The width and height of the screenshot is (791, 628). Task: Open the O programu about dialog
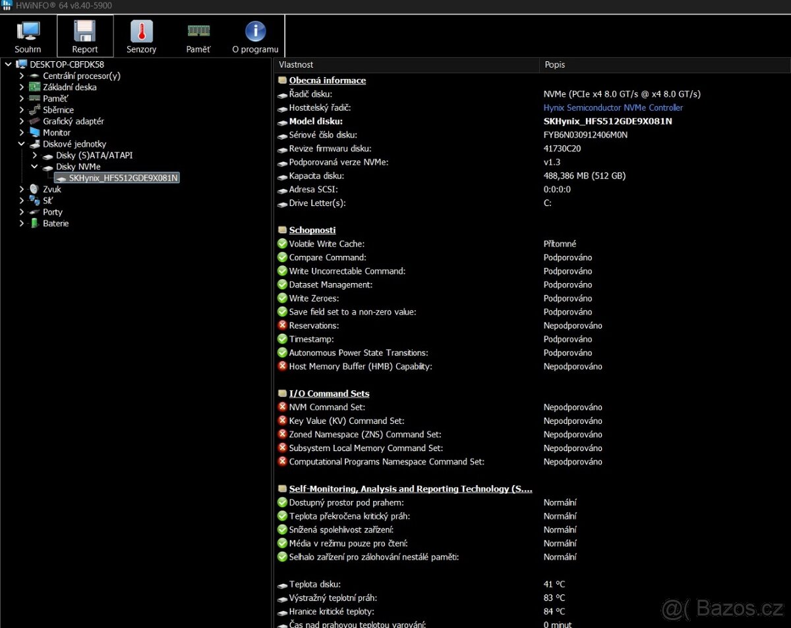[254, 36]
